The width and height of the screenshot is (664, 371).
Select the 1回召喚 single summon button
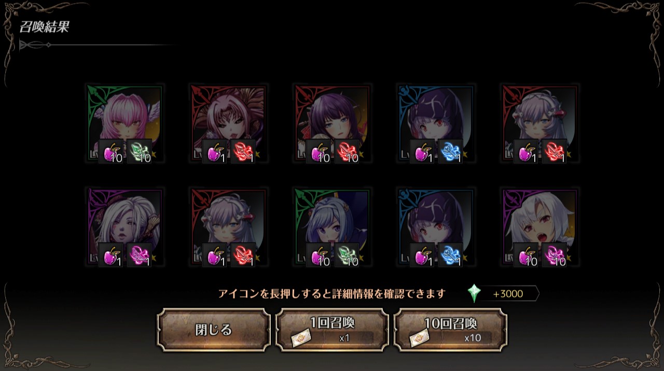(x=332, y=330)
